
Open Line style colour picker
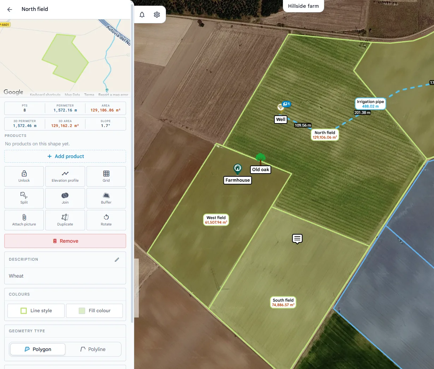[x=36, y=311]
